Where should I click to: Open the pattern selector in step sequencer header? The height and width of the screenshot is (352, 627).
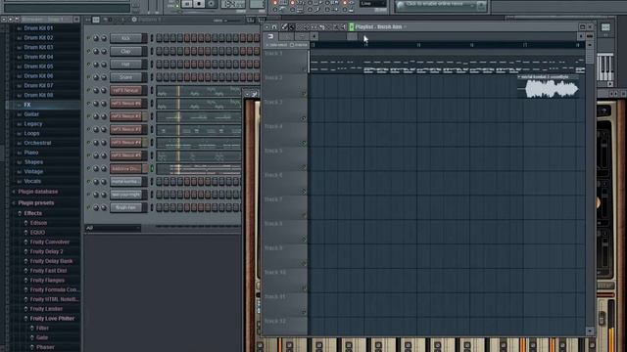tap(150, 20)
